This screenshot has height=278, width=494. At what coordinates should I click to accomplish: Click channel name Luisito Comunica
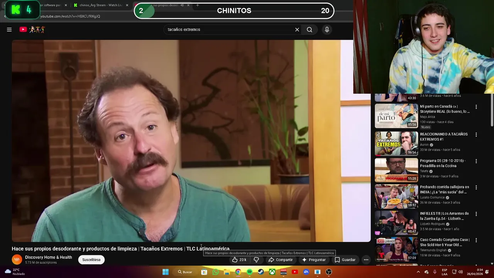[432, 197]
